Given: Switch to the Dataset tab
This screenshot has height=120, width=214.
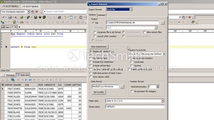Looking at the screenshot, I should pos(101,15).
